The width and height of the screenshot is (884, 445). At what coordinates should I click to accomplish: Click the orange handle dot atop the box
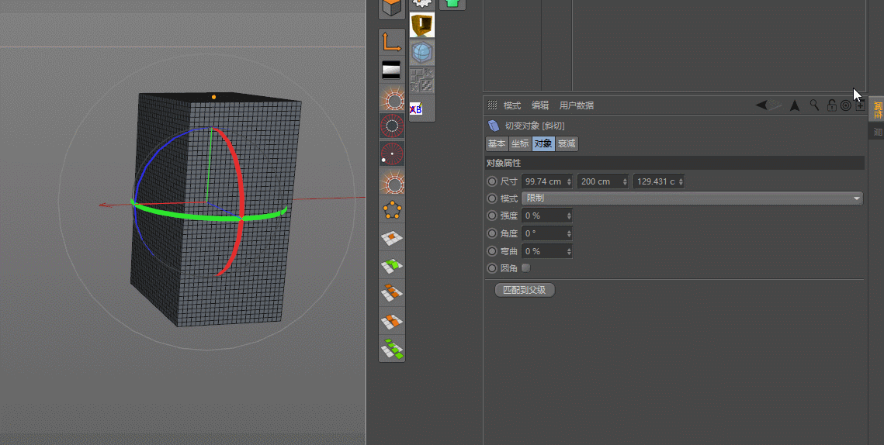(x=213, y=97)
